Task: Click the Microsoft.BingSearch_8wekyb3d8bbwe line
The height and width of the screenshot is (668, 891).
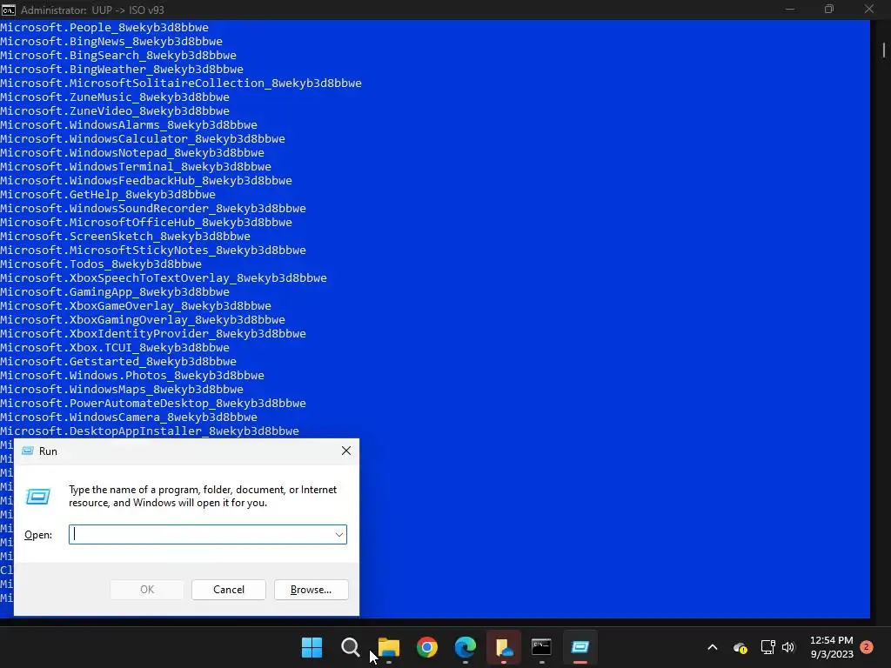Action: (118, 55)
